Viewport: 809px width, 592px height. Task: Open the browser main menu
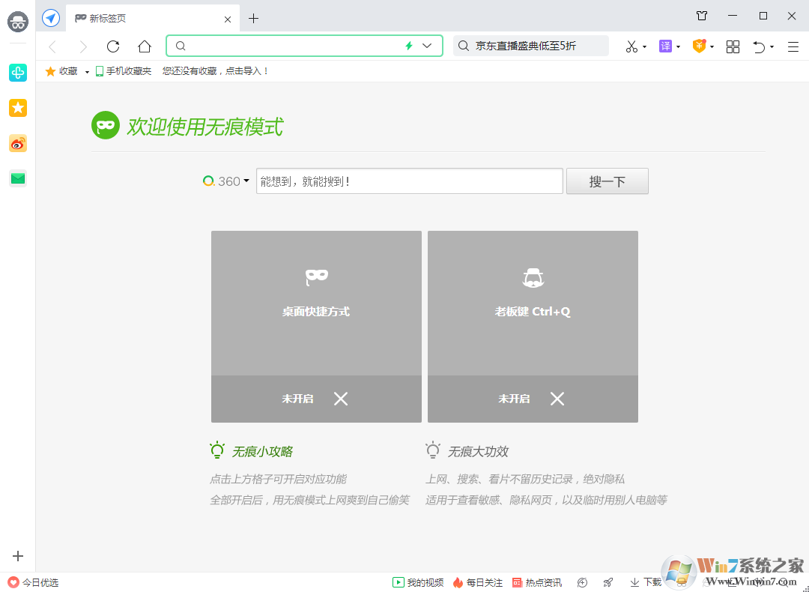[x=793, y=46]
